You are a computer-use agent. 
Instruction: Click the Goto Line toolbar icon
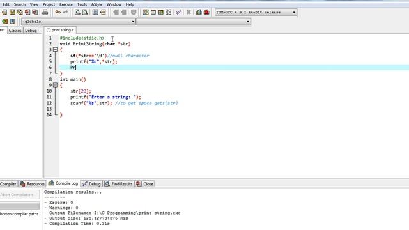click(104, 12)
